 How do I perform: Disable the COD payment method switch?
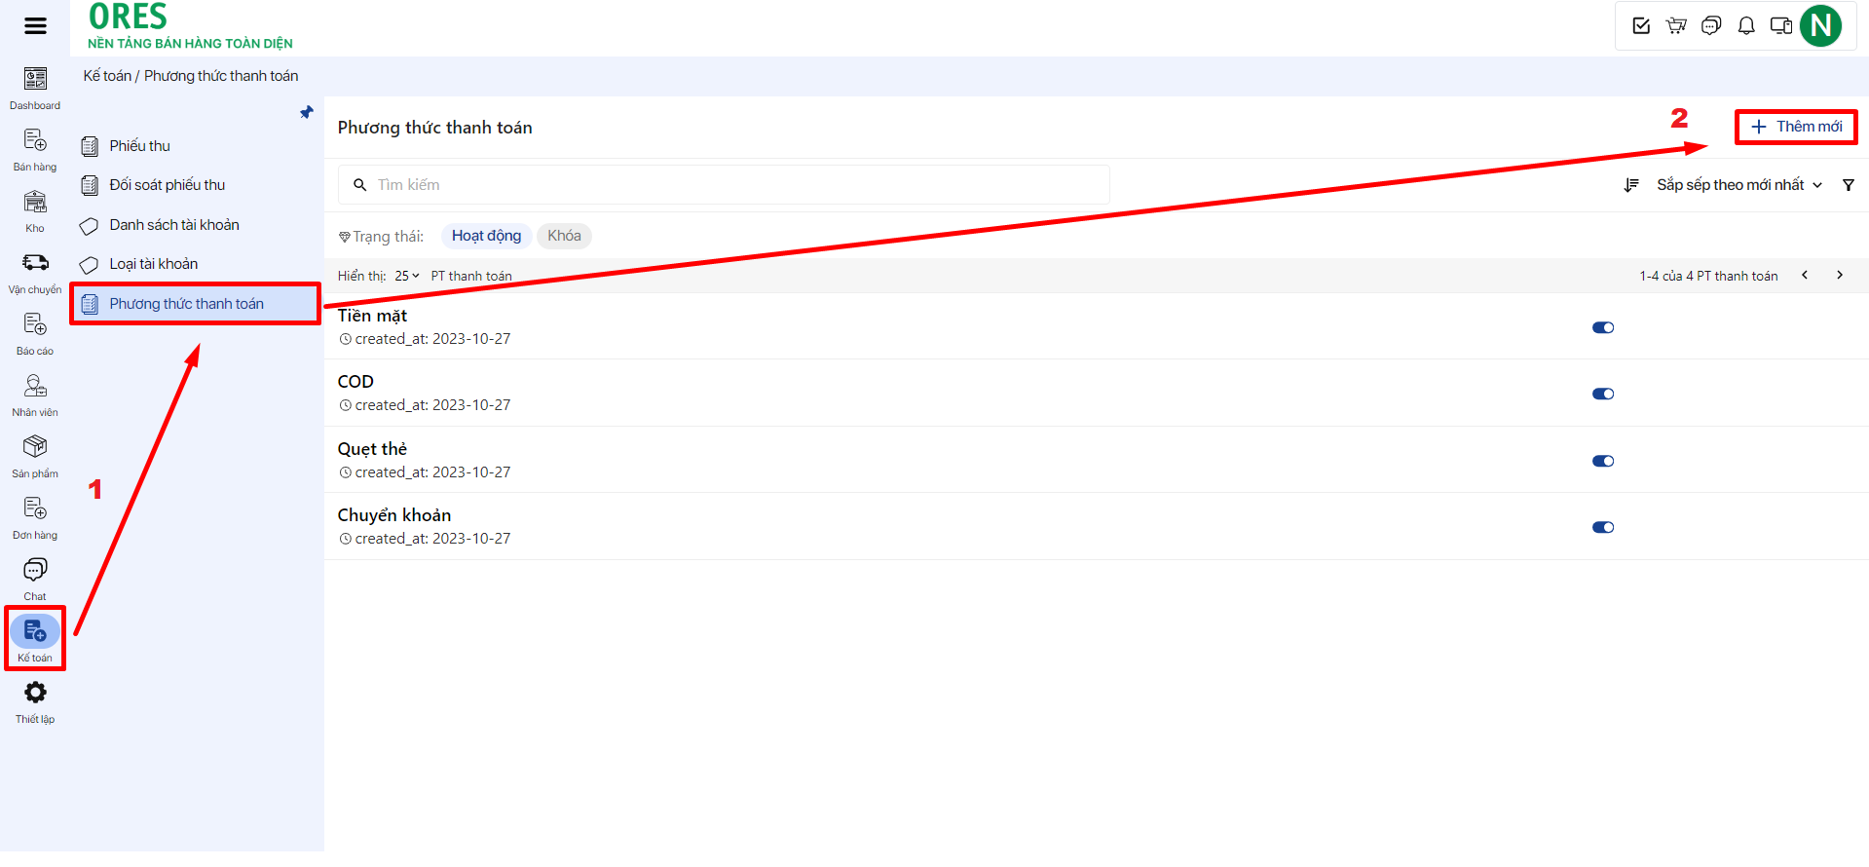1602,395
